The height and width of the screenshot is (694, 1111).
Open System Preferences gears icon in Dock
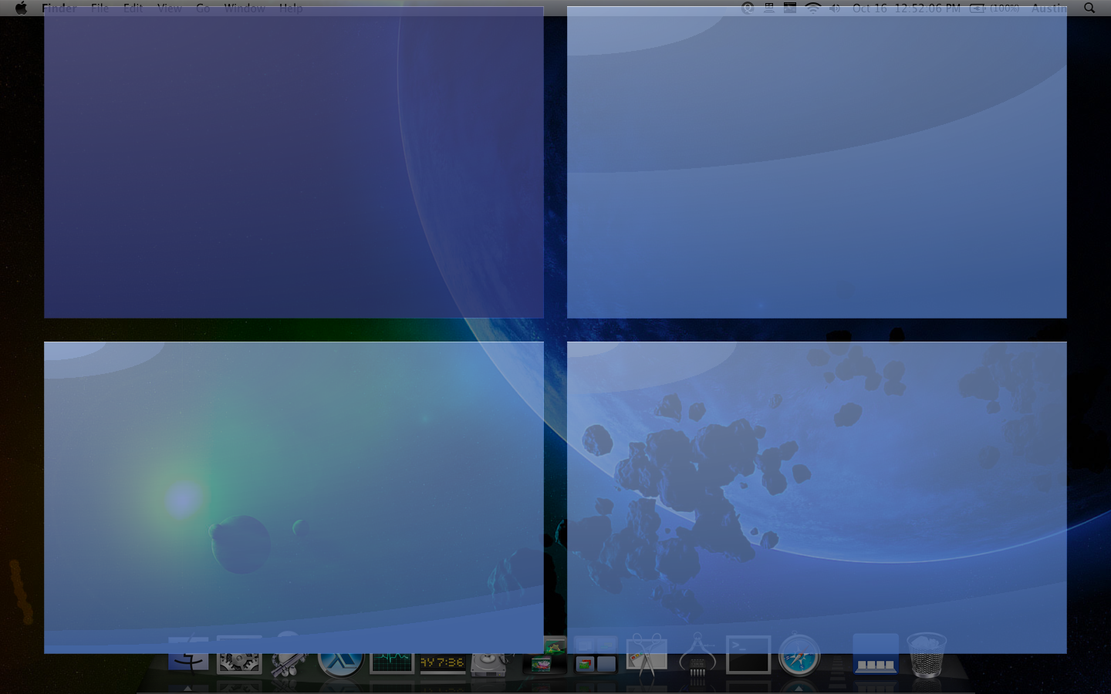pos(239,656)
